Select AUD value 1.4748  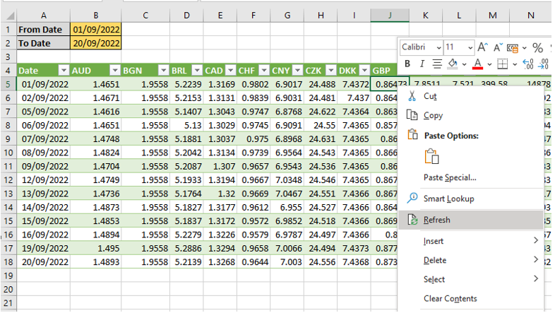point(96,138)
